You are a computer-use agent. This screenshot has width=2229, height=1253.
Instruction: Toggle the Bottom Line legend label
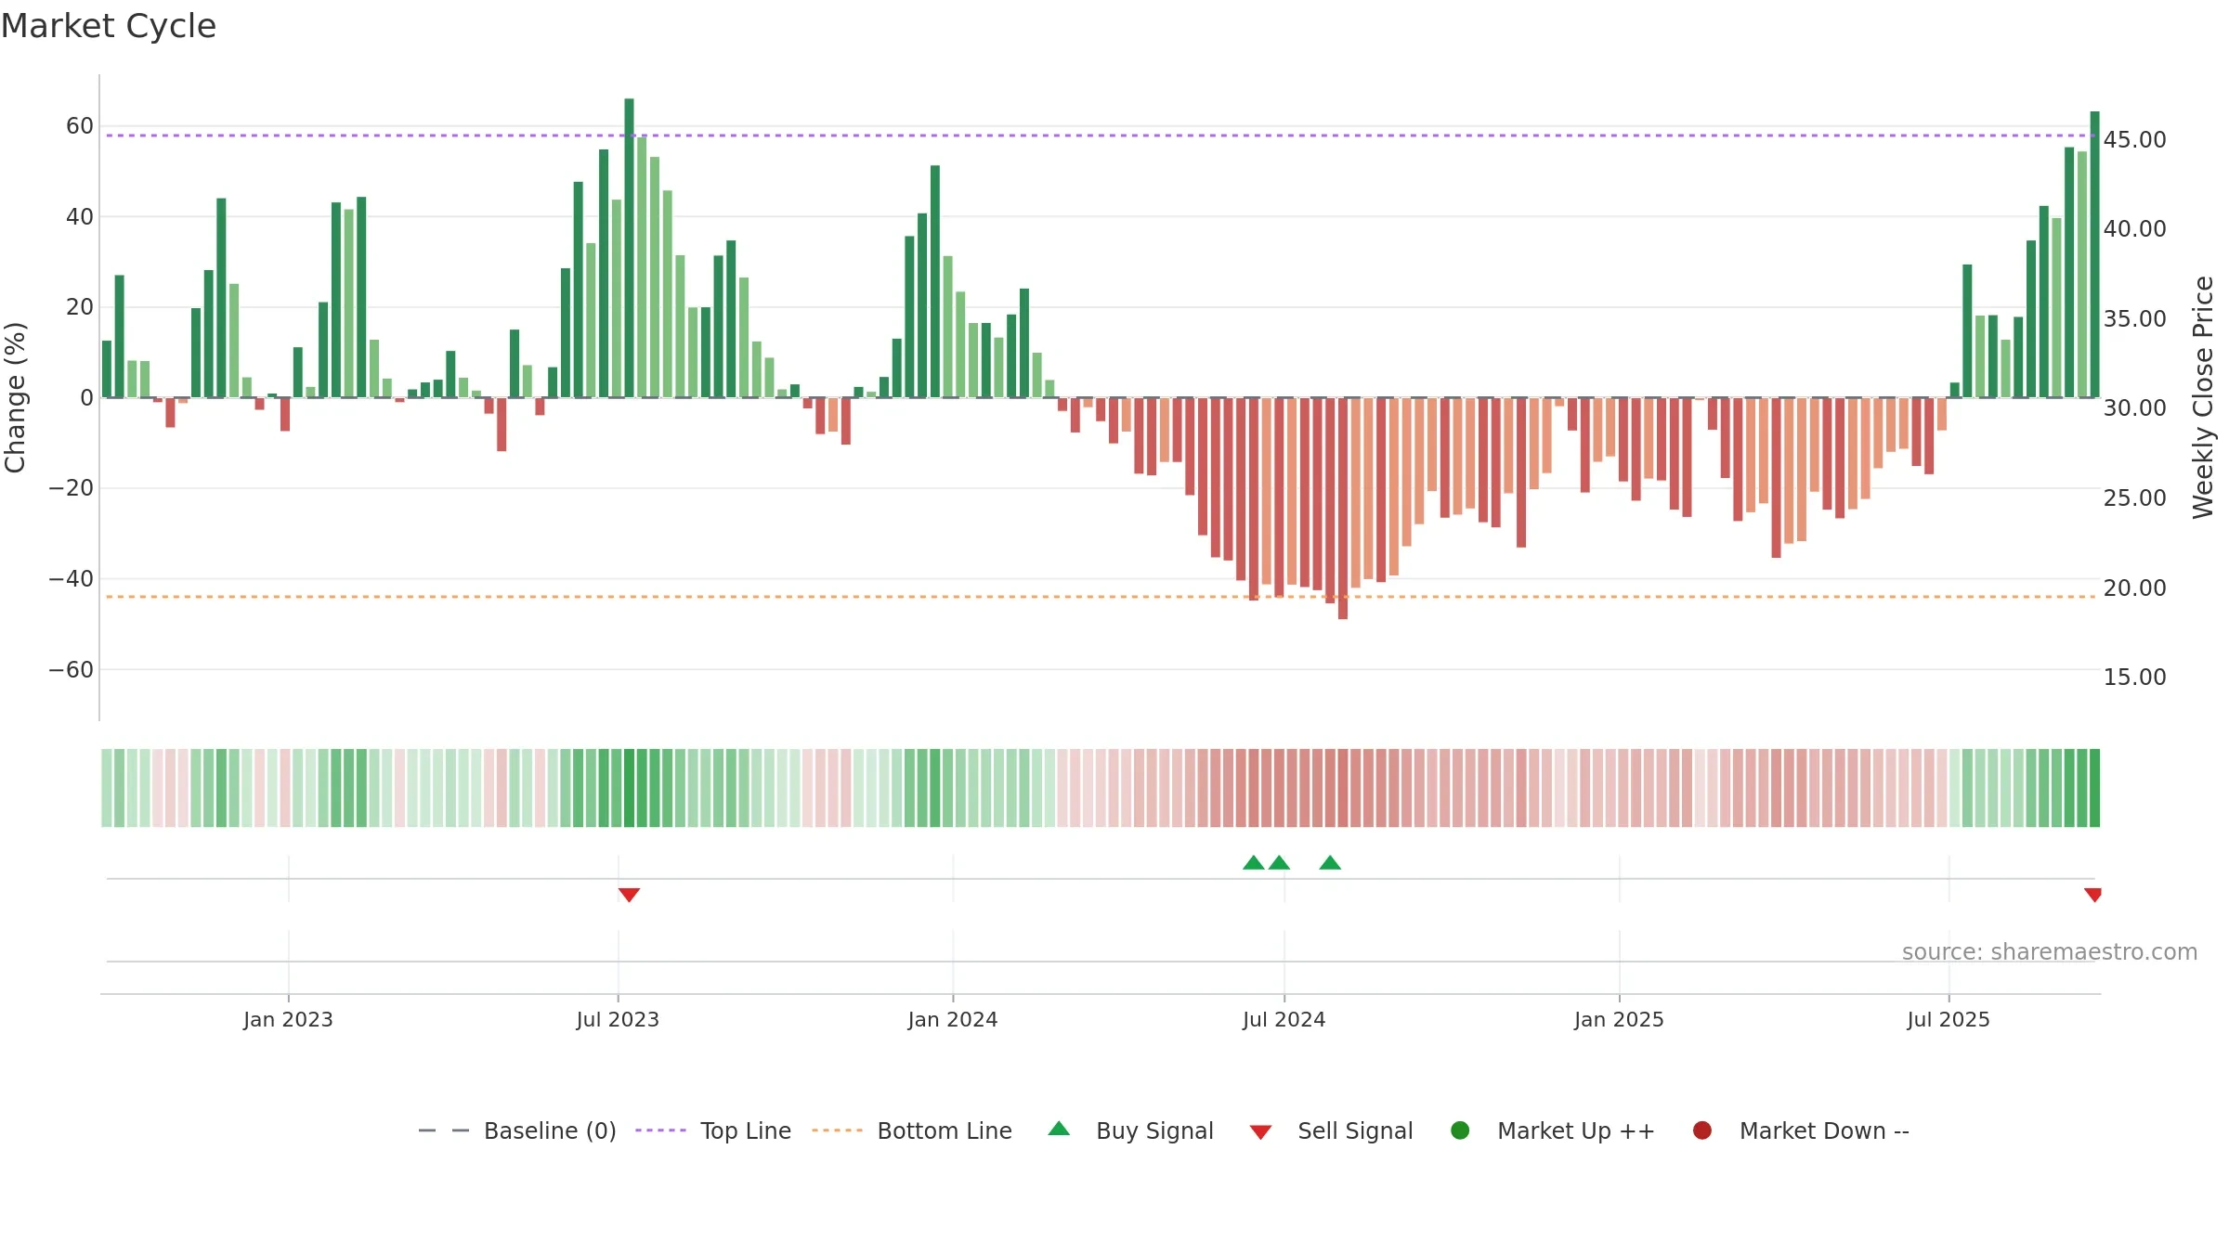(945, 1131)
